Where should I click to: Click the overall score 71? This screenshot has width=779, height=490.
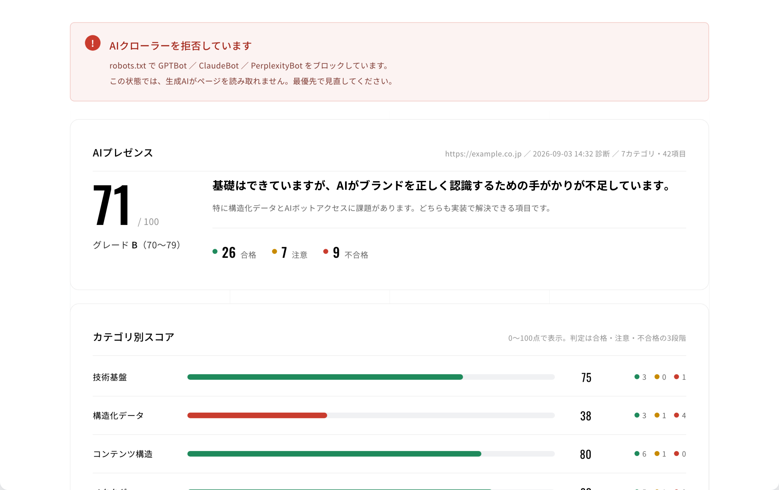pos(111,205)
